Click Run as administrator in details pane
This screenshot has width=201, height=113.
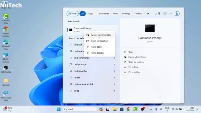[x=135, y=57]
